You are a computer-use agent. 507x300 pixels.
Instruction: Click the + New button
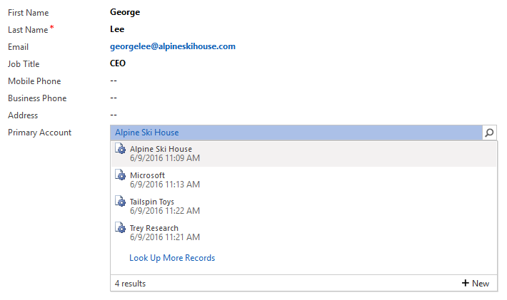tap(476, 283)
